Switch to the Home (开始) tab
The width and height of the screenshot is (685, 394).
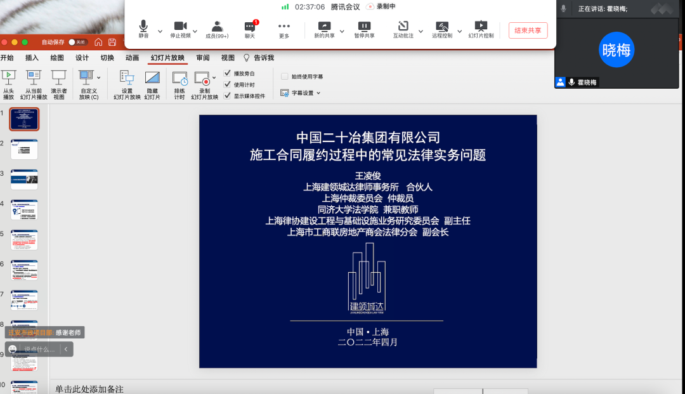tap(7, 58)
